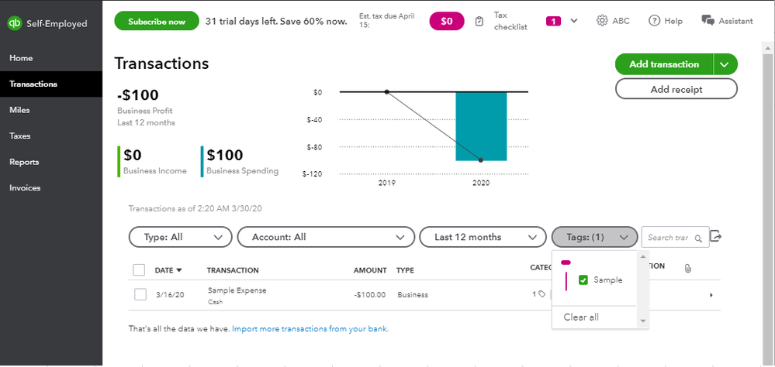Open the Help question mark icon
This screenshot has width=775, height=367.
(655, 21)
